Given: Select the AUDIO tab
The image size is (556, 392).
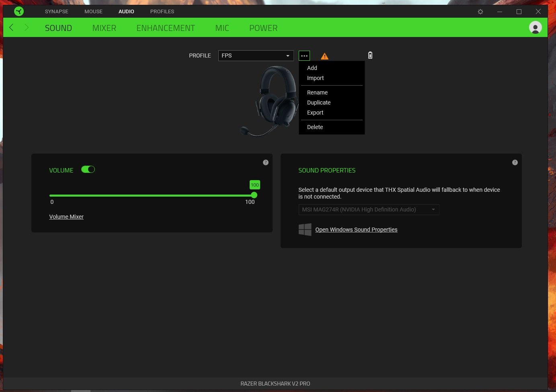Looking at the screenshot, I should pyautogui.click(x=126, y=12).
